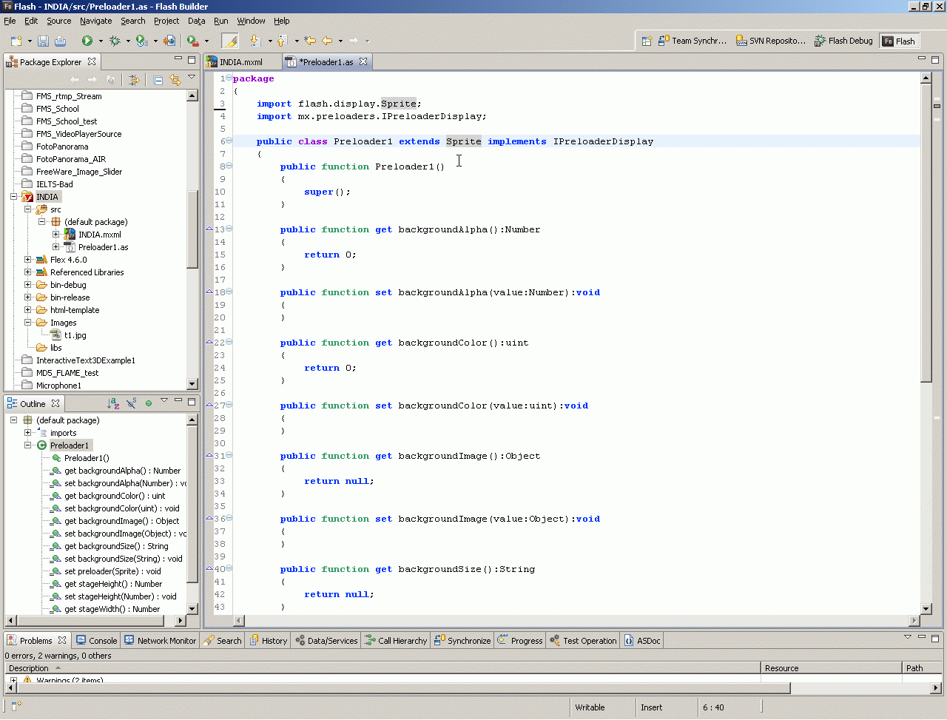Viewport: 947px width, 720px height.
Task: Click the Save disk icon in toolbar
Action: click(x=43, y=41)
